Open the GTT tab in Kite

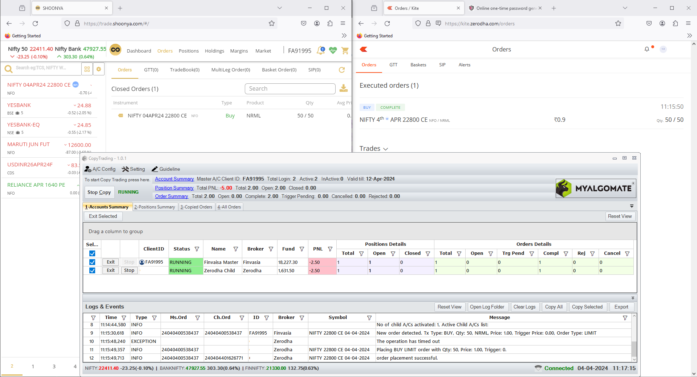pos(393,65)
